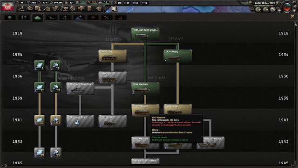Click the LIGHT branch heading

point(112,39)
